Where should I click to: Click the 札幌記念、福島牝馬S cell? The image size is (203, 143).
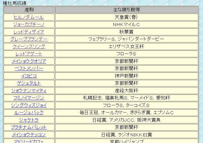(126, 98)
